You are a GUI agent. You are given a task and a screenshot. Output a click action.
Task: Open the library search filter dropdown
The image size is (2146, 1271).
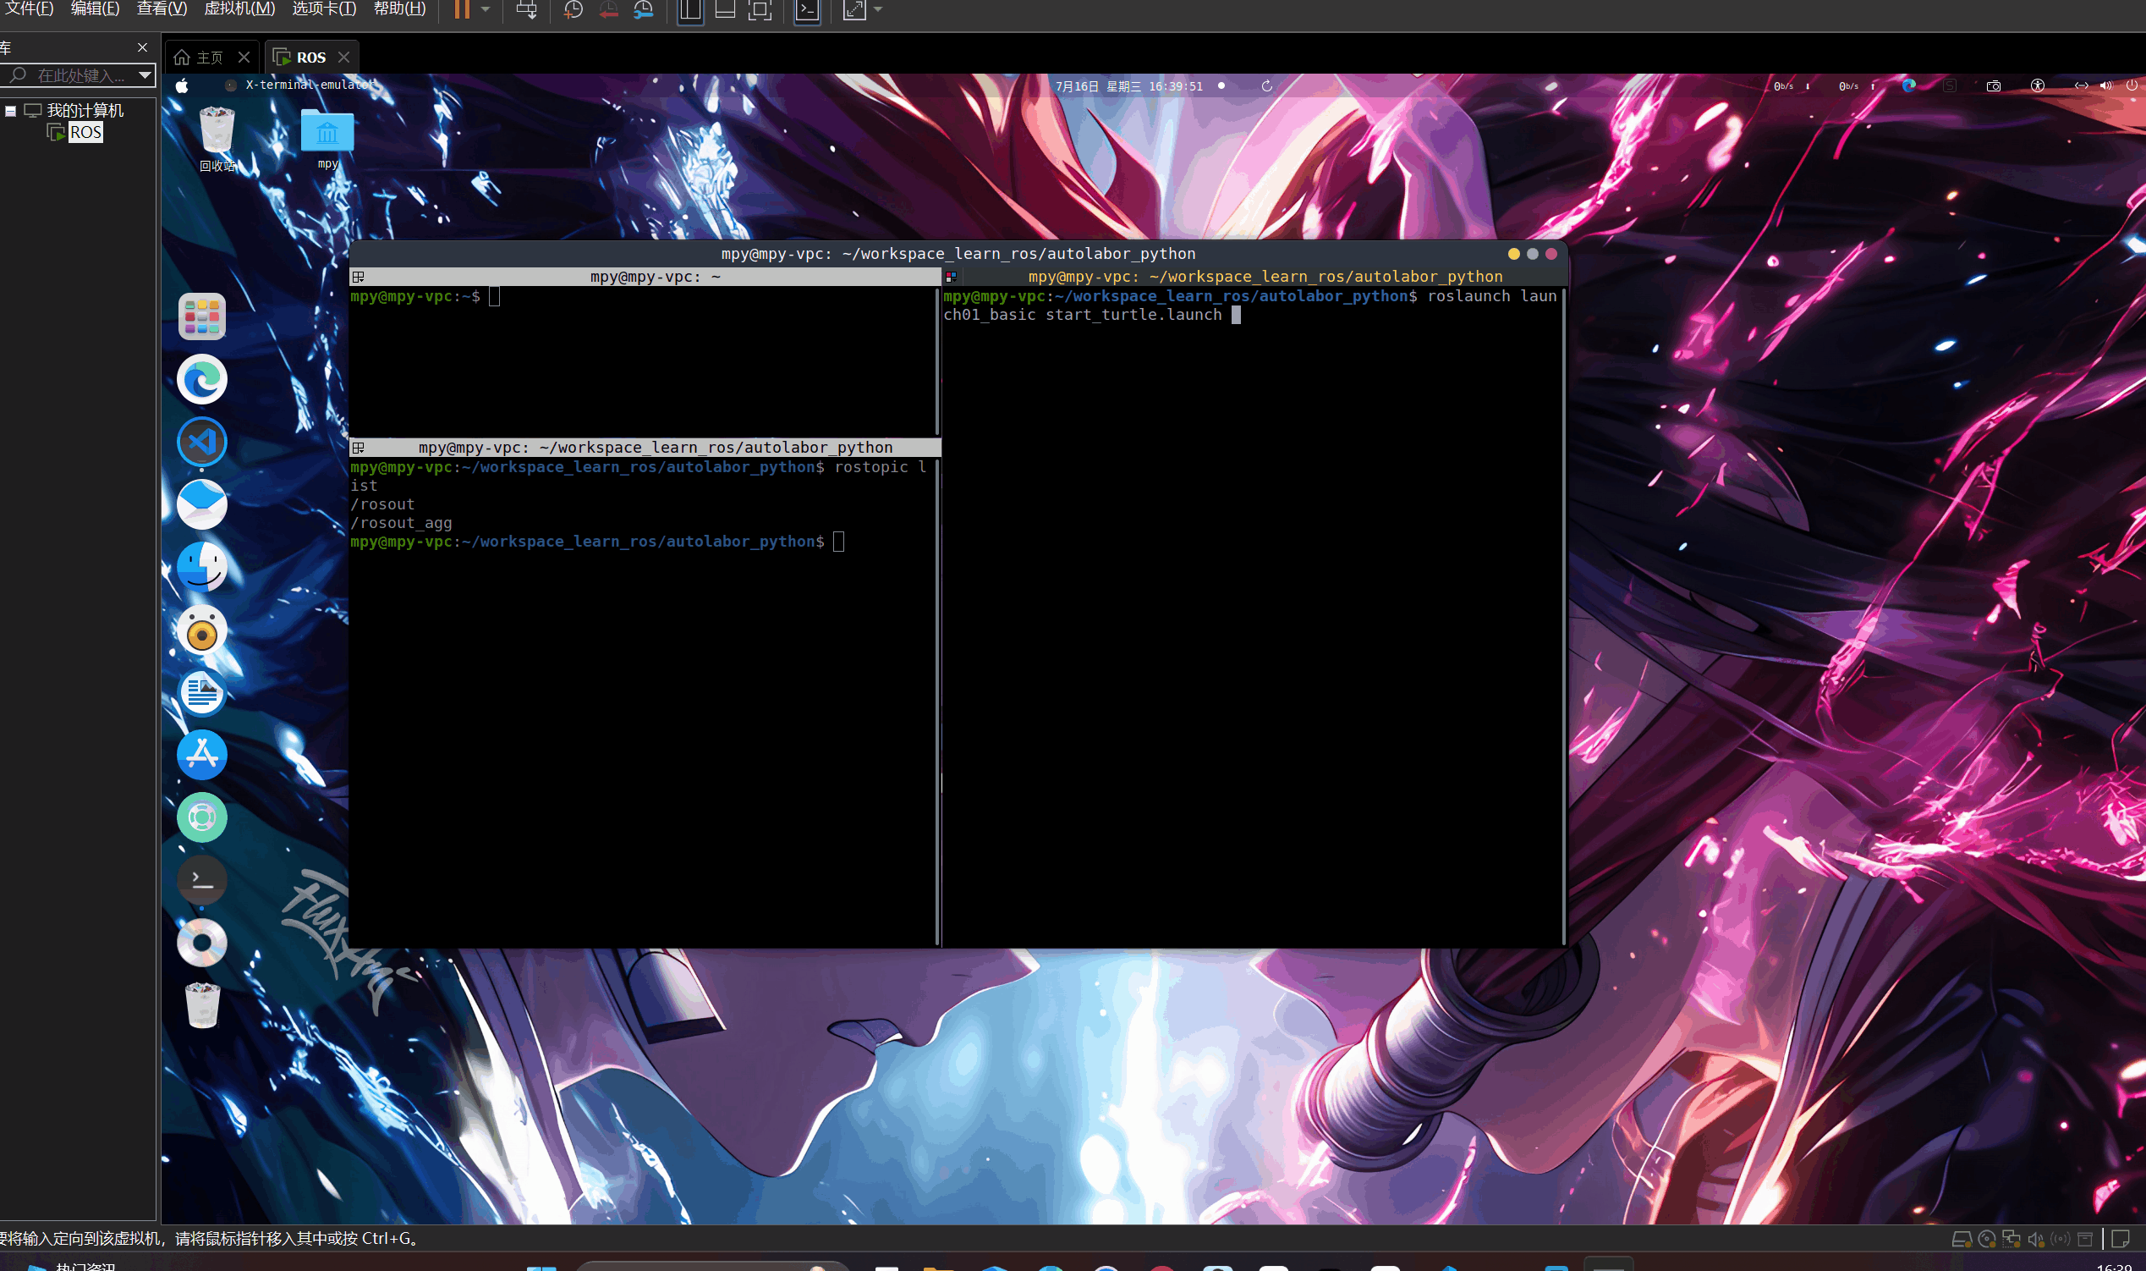pyautogui.click(x=145, y=75)
